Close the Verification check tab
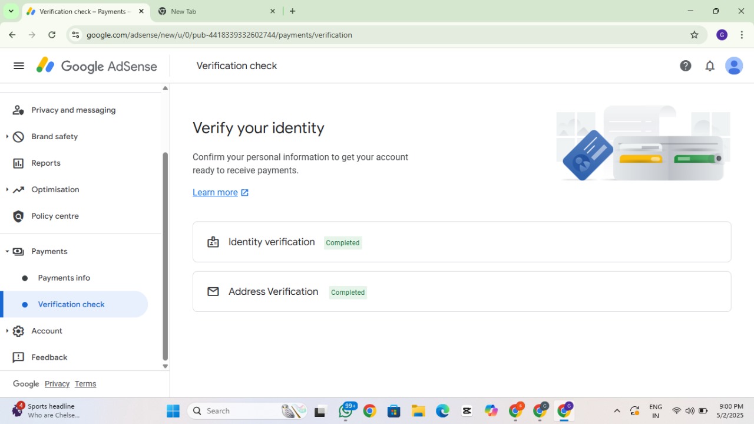This screenshot has width=754, height=424. 141,11
